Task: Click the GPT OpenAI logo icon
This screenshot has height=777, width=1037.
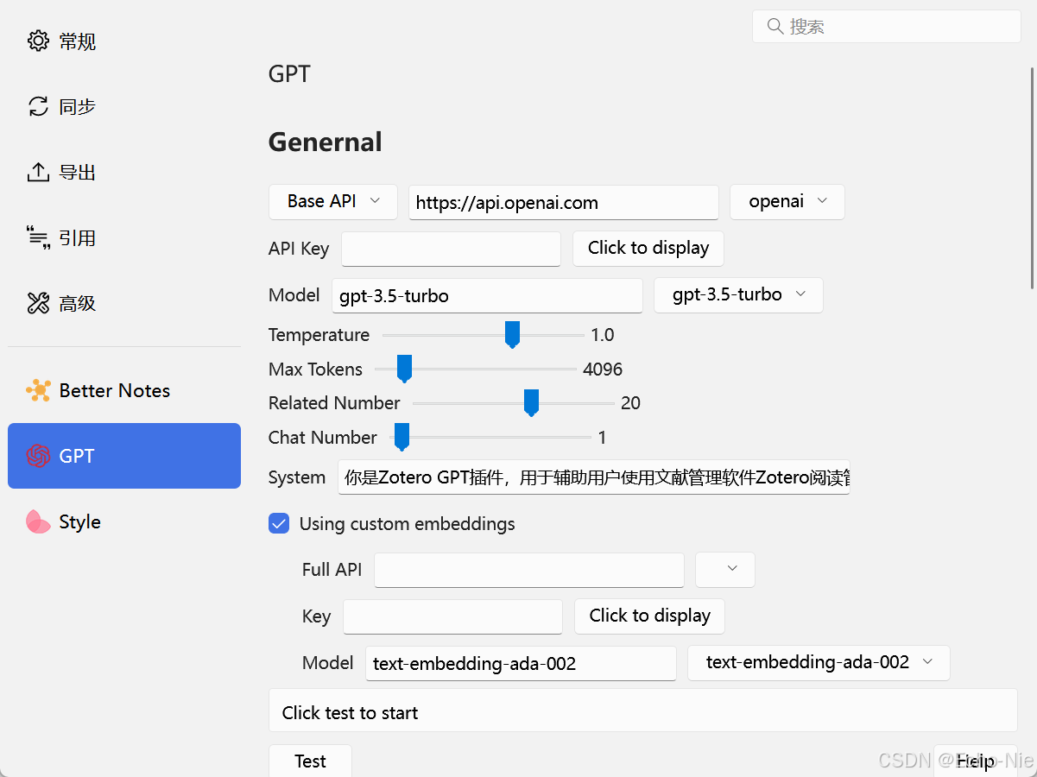Action: [38, 456]
